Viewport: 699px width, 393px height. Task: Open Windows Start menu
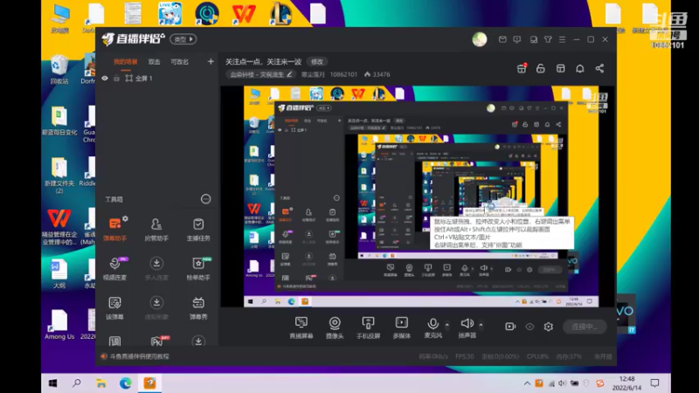click(x=52, y=383)
